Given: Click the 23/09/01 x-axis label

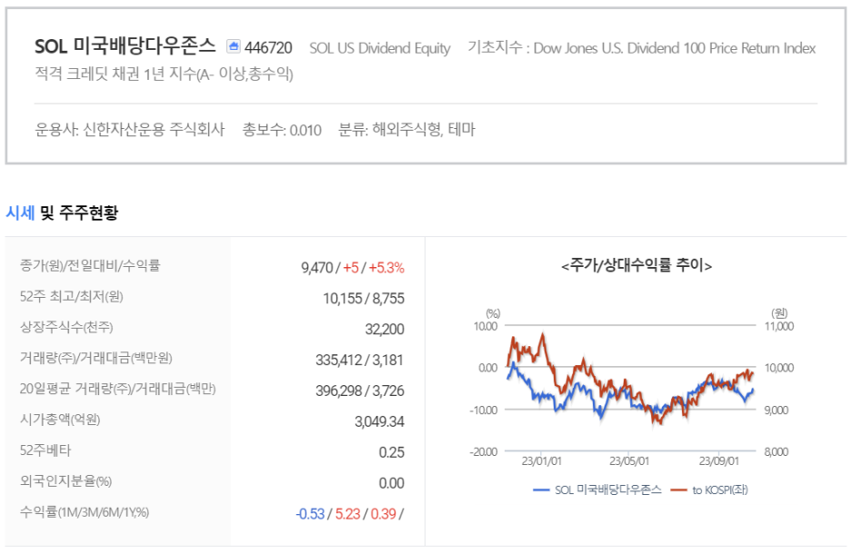Looking at the screenshot, I should coord(718,461).
